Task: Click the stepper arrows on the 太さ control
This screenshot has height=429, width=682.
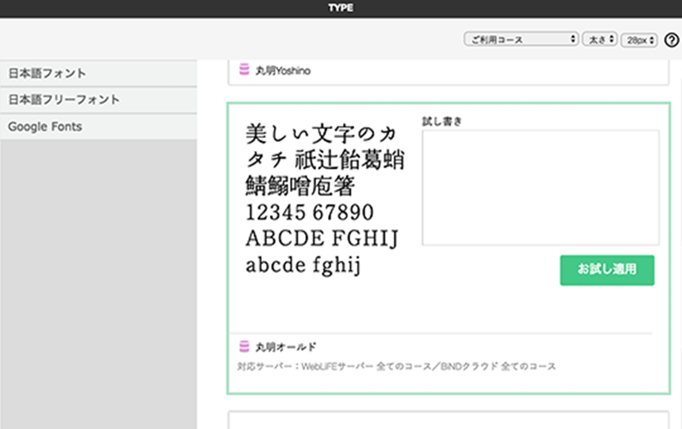Action: (x=610, y=38)
